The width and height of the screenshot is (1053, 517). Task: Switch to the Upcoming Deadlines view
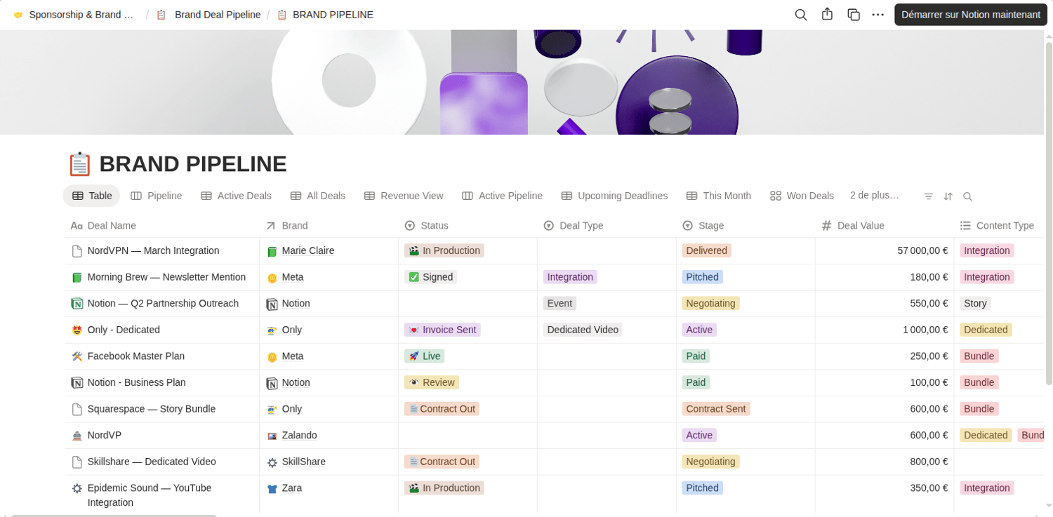[614, 196]
